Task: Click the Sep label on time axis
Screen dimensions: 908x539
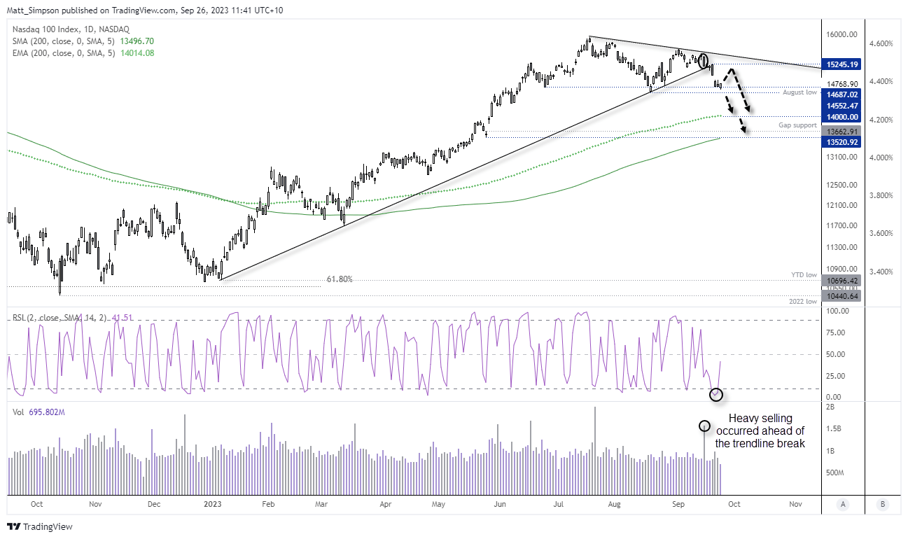Action: (x=678, y=503)
